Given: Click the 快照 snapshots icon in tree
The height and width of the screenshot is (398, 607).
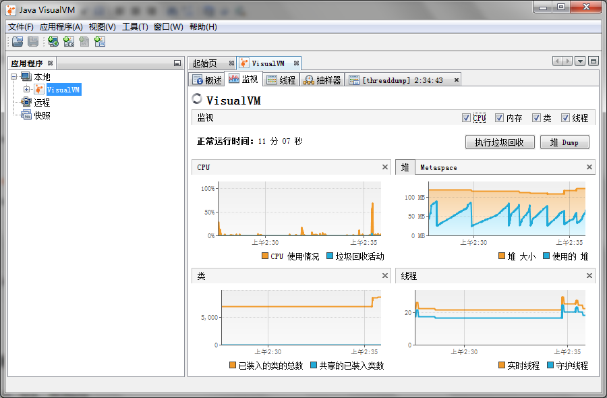Looking at the screenshot, I should click(26, 115).
